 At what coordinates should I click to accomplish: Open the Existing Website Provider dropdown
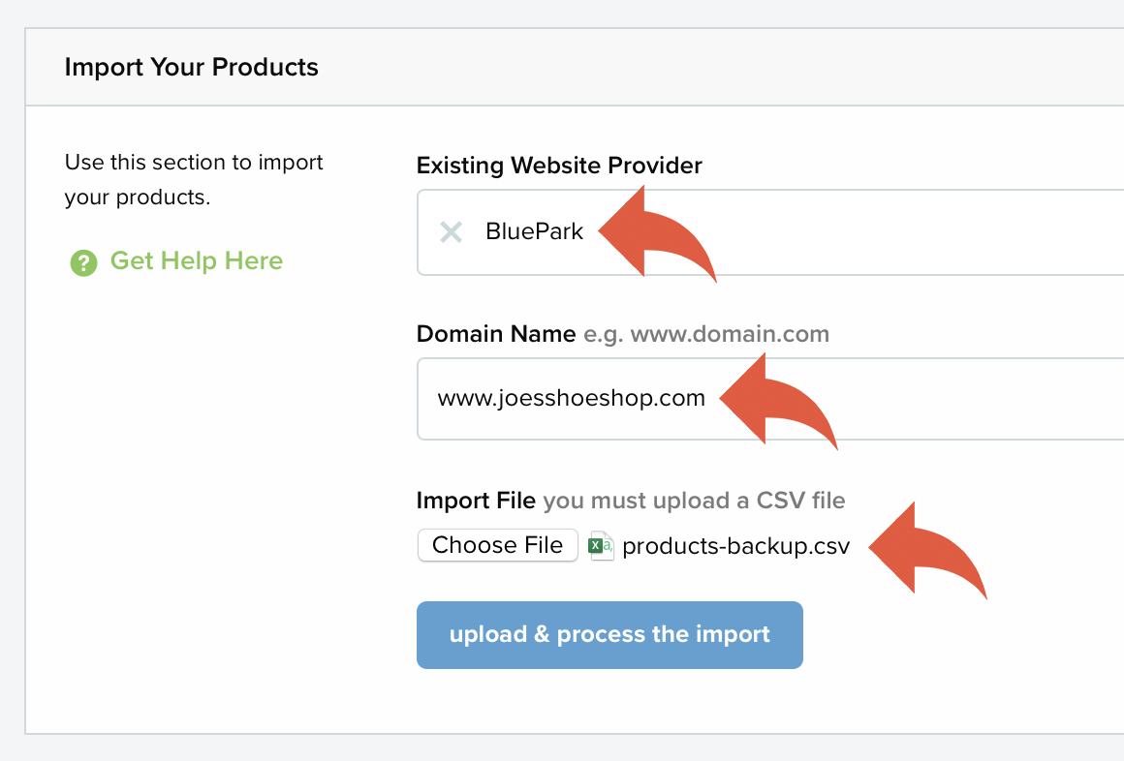point(770,232)
